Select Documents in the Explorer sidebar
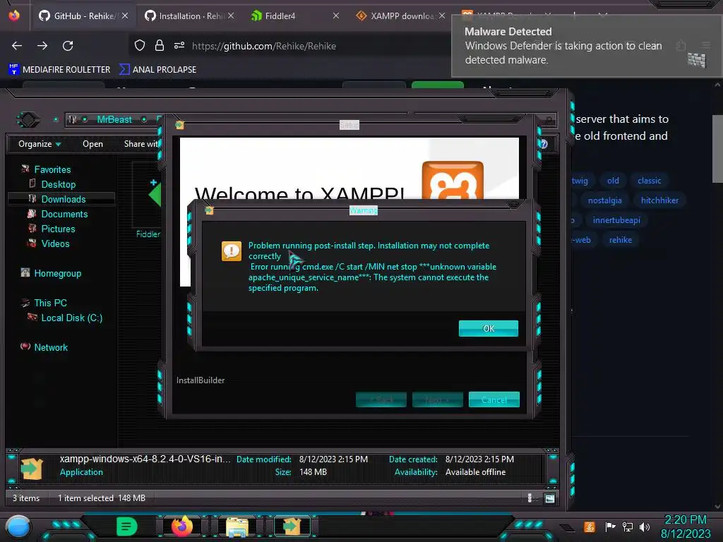This screenshot has height=542, width=723. (64, 214)
